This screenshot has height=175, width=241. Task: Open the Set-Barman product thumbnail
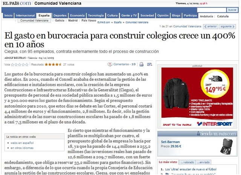pyautogui.click(x=226, y=146)
